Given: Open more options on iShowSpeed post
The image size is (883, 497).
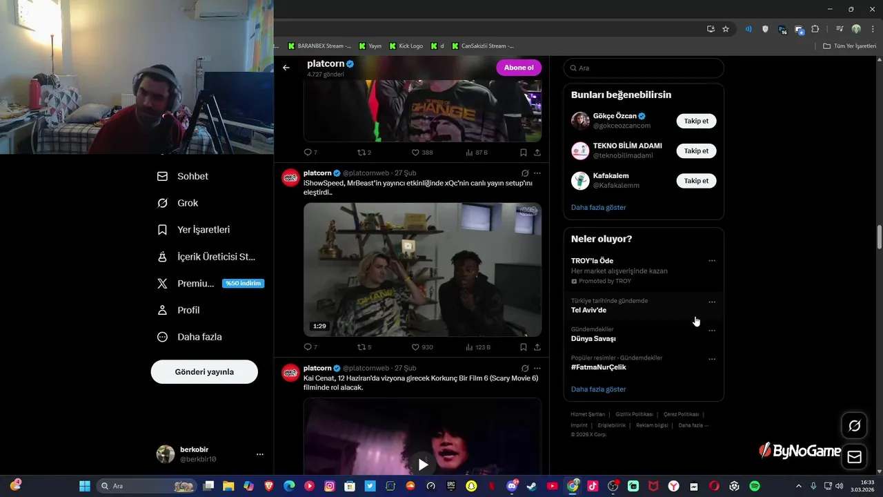Looking at the screenshot, I should pyautogui.click(x=537, y=173).
